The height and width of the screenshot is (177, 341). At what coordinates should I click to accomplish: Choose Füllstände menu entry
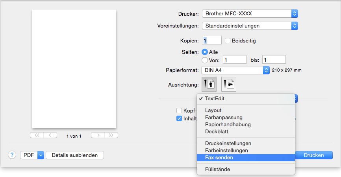pos(246,170)
